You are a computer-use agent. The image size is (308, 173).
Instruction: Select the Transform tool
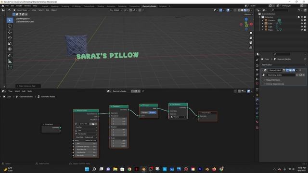10,49
